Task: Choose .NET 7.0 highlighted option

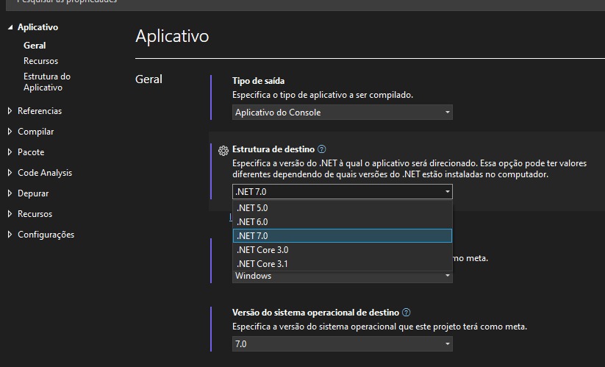Action: 343,236
